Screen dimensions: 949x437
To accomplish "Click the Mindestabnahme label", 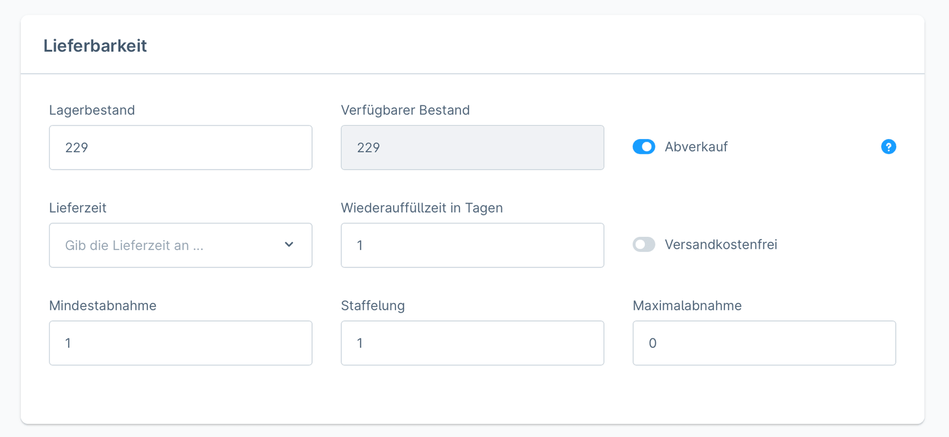I will click(x=103, y=306).
